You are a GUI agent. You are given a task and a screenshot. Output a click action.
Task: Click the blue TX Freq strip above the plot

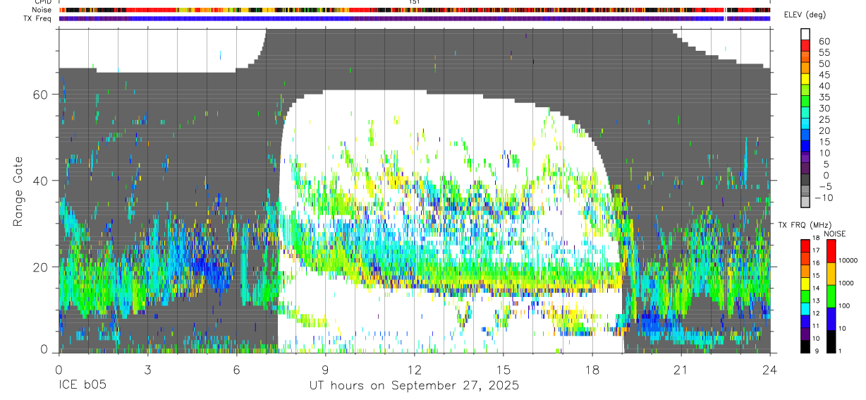414,19
